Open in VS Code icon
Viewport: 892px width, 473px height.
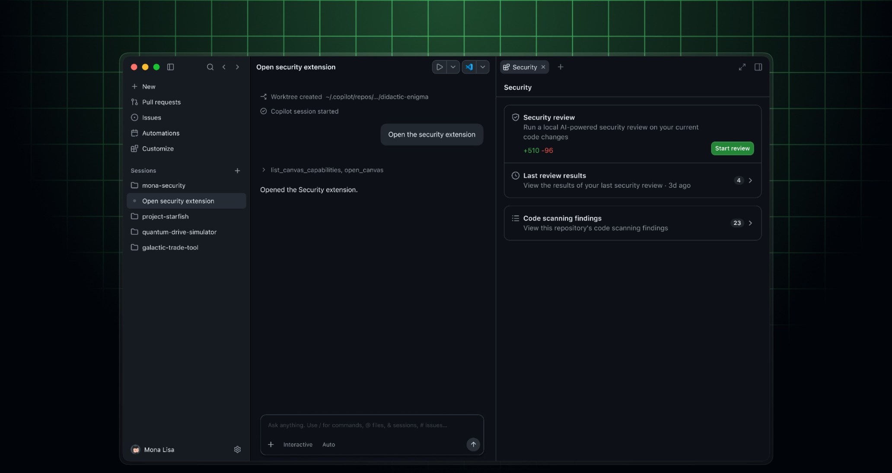point(469,67)
